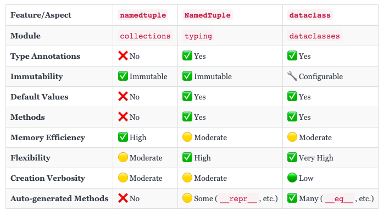Click the __repr__ inline code text
Screen dimensions: 389x216
pyautogui.click(x=238, y=198)
